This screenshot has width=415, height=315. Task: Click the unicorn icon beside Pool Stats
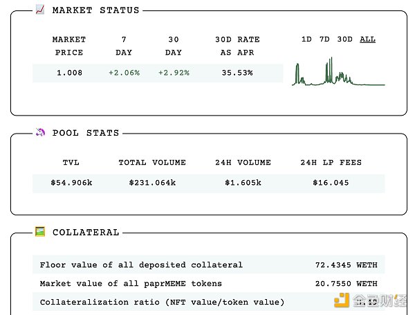click(x=39, y=132)
